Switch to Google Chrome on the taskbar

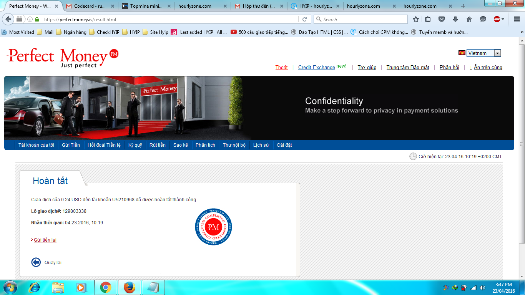click(x=106, y=287)
